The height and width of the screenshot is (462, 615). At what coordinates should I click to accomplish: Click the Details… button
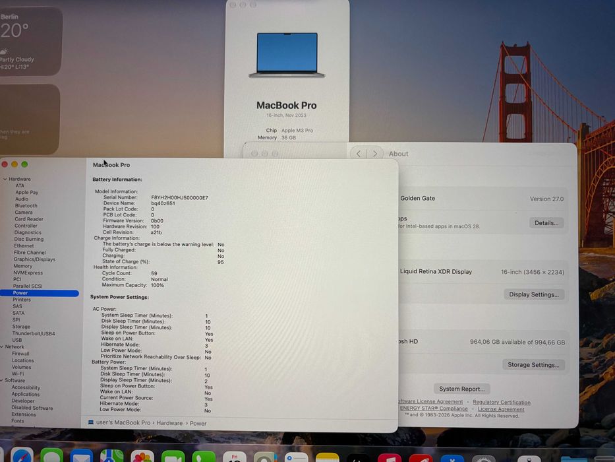[546, 223]
